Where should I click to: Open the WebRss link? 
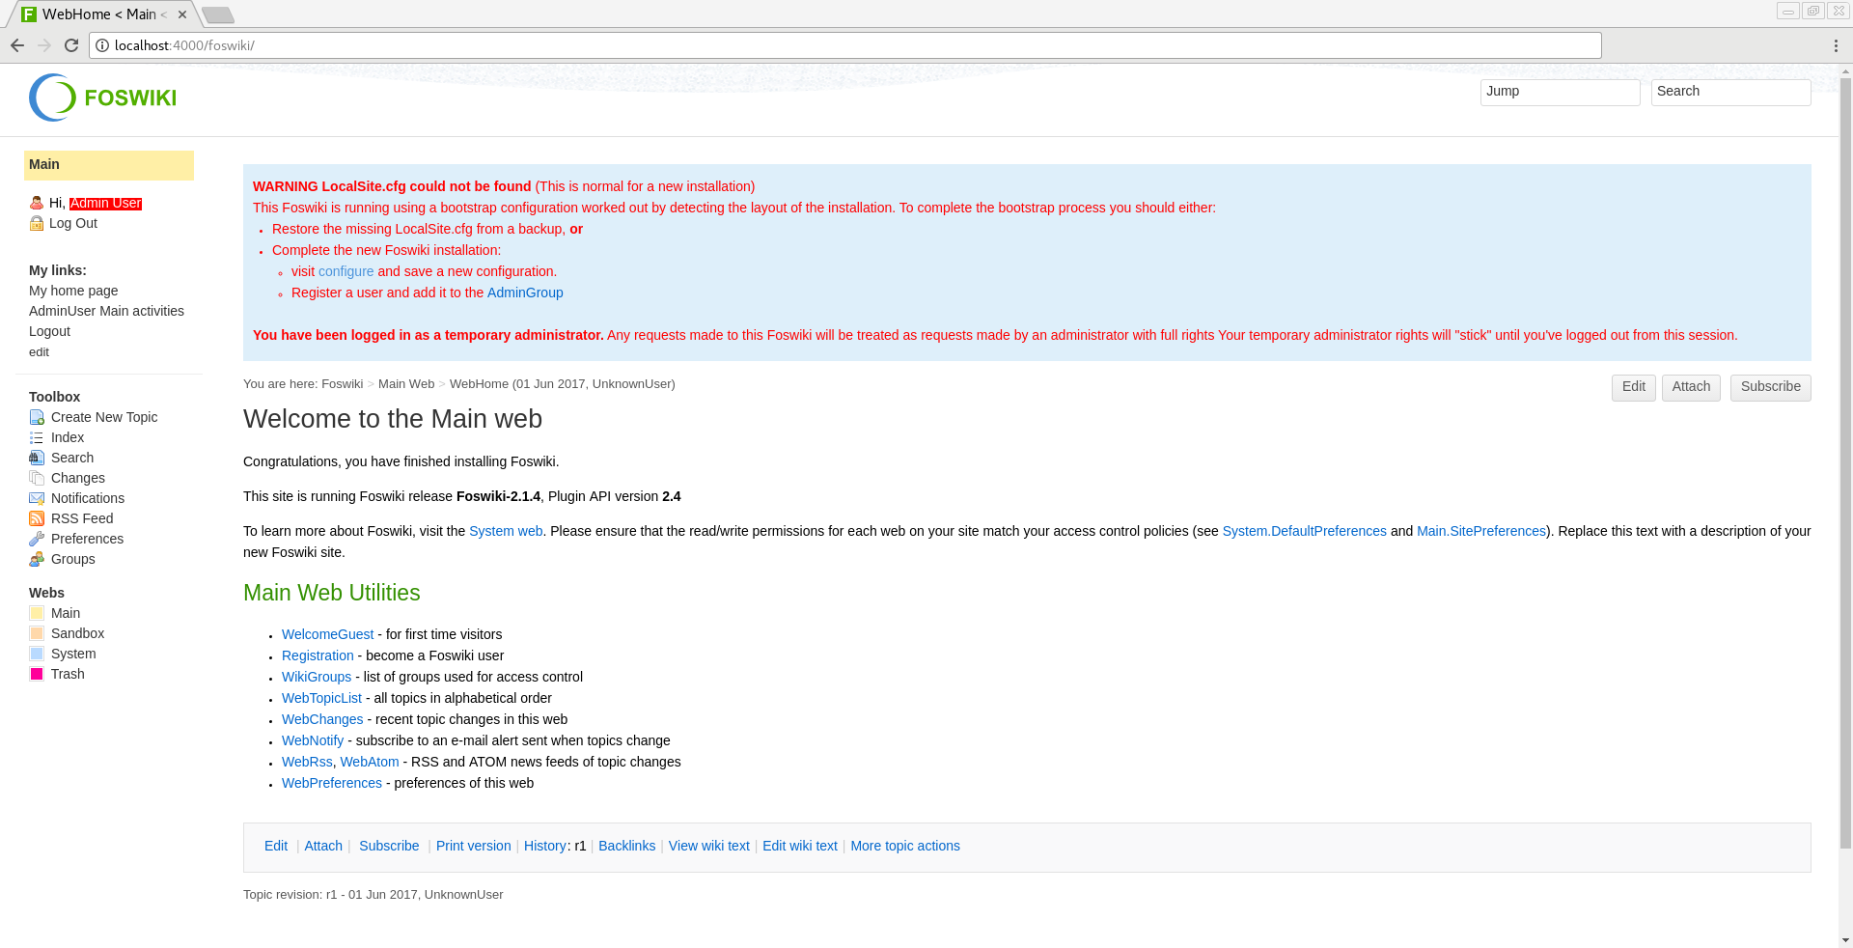click(x=307, y=762)
